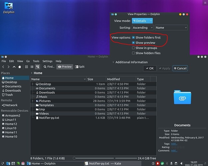Uncheck Show folders first
Viewport: 208px width, 166px height.
click(x=133, y=38)
